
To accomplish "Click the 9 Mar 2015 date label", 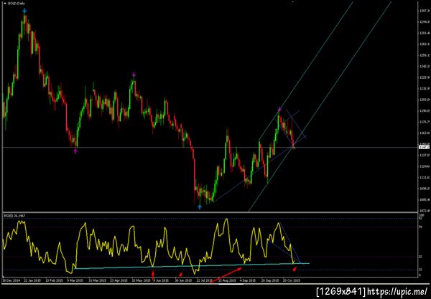I will tap(76, 280).
